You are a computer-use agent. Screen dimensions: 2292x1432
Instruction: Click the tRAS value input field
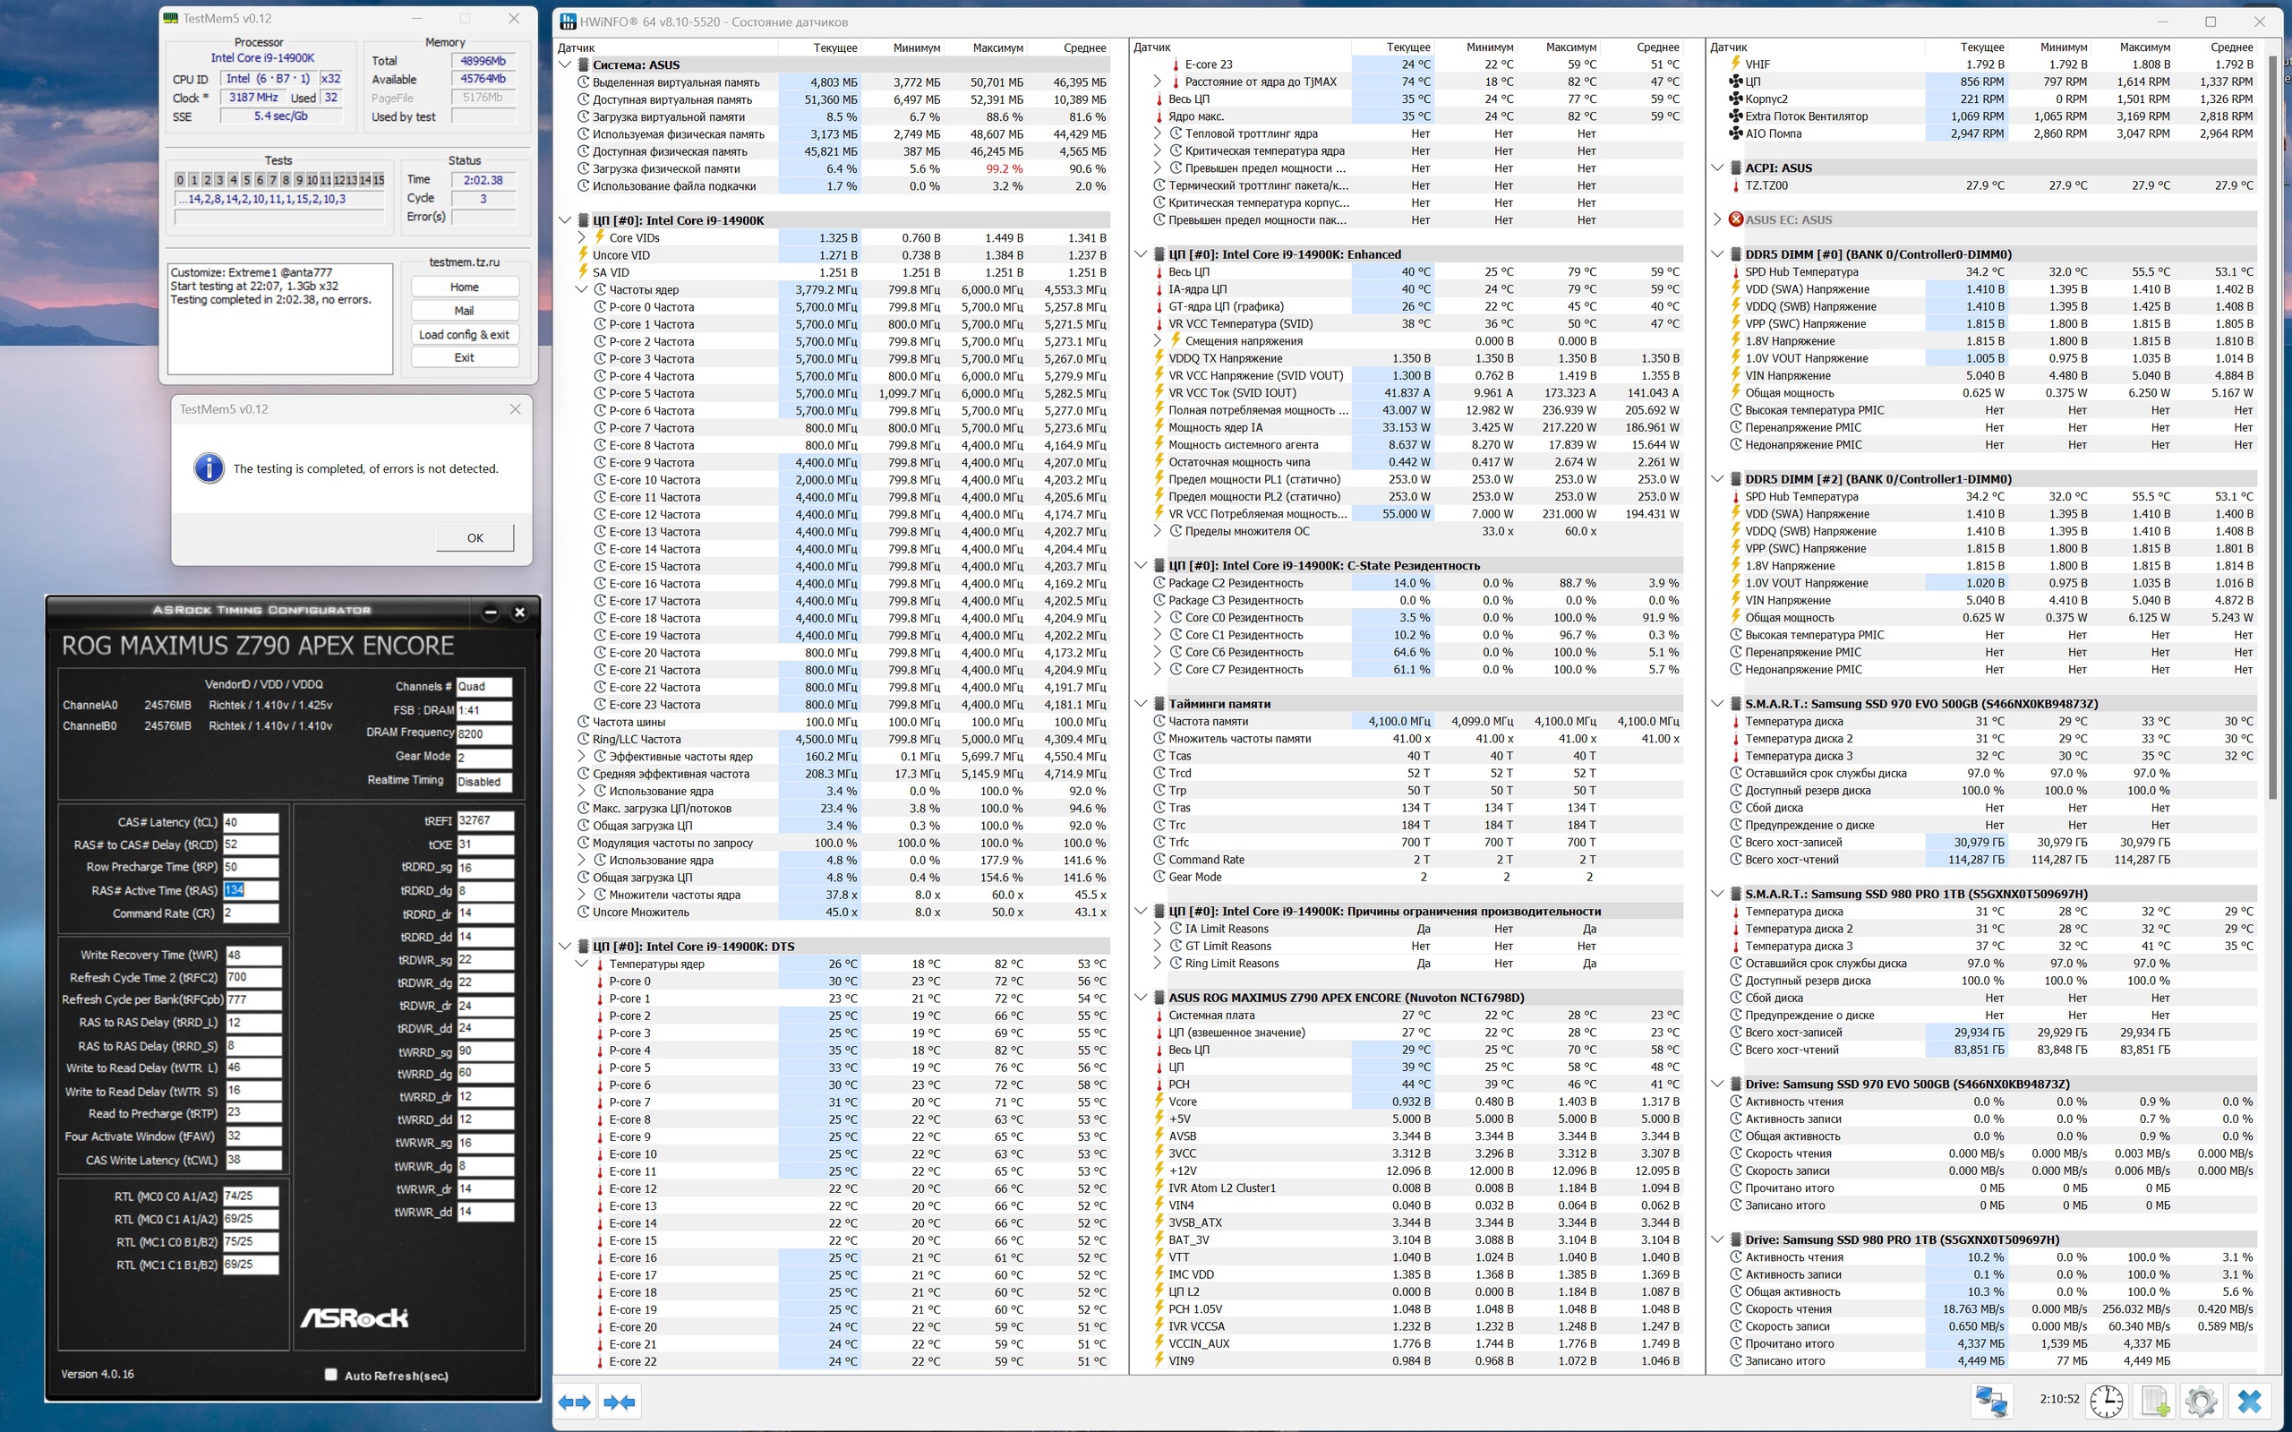(x=250, y=890)
